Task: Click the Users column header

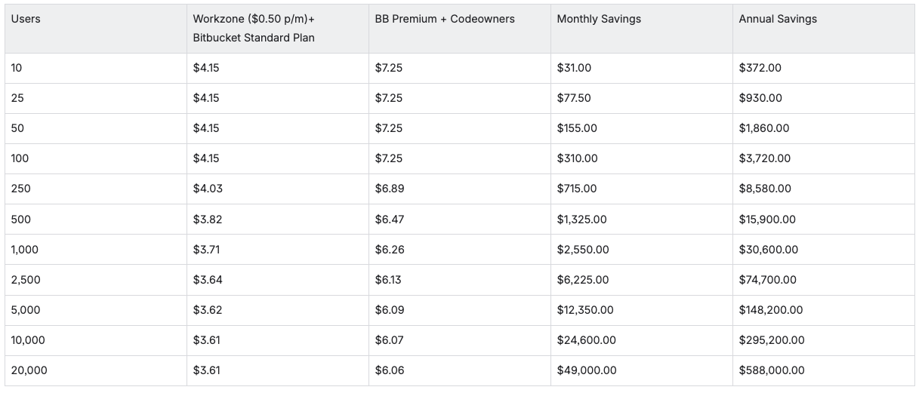Action: [x=26, y=19]
